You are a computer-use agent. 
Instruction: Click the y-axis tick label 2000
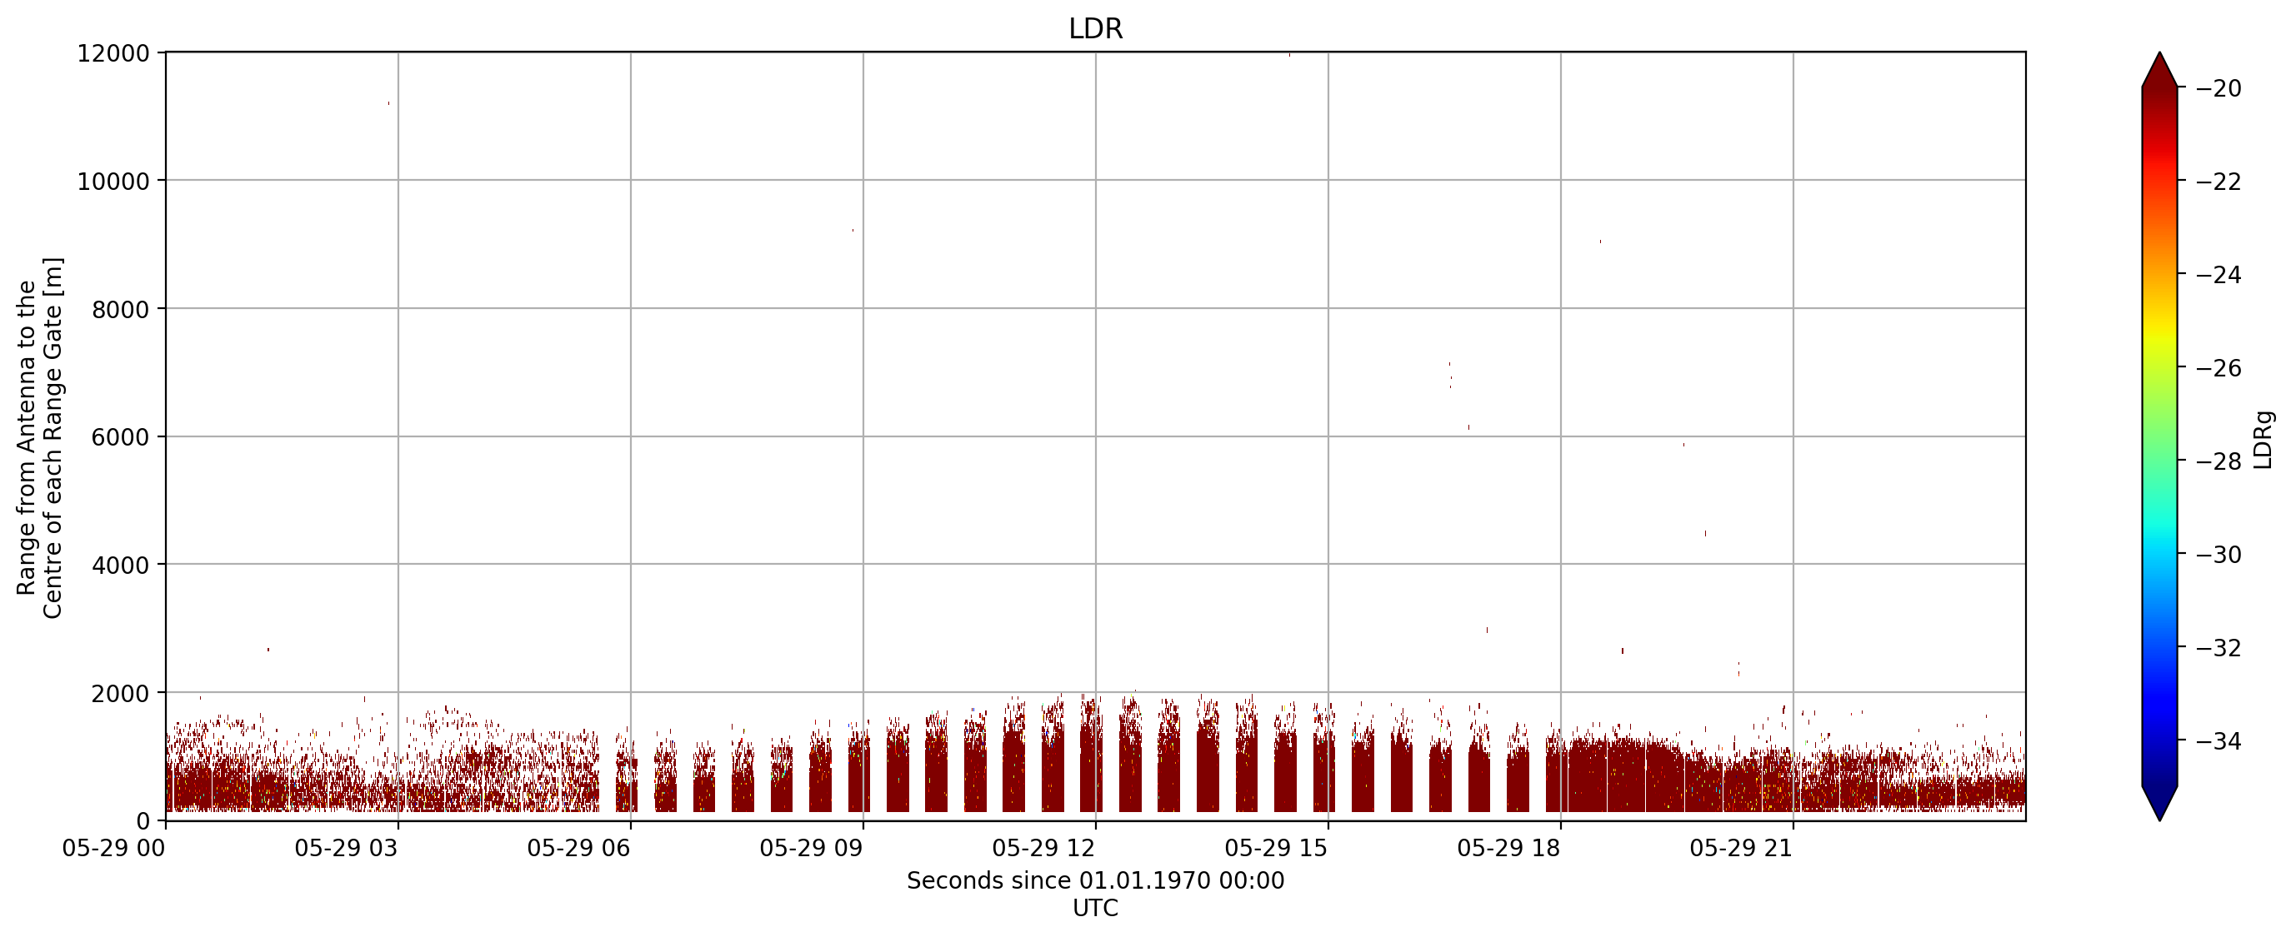tap(120, 694)
